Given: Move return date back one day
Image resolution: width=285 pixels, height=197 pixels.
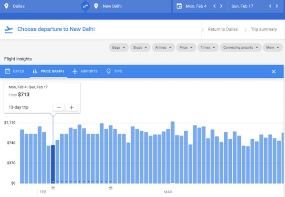Looking at the screenshot, I should click(x=270, y=6).
